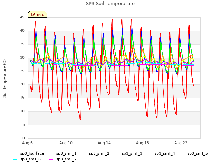Click the 20 y-axis tick label
The image size is (221, 166).
22,84
